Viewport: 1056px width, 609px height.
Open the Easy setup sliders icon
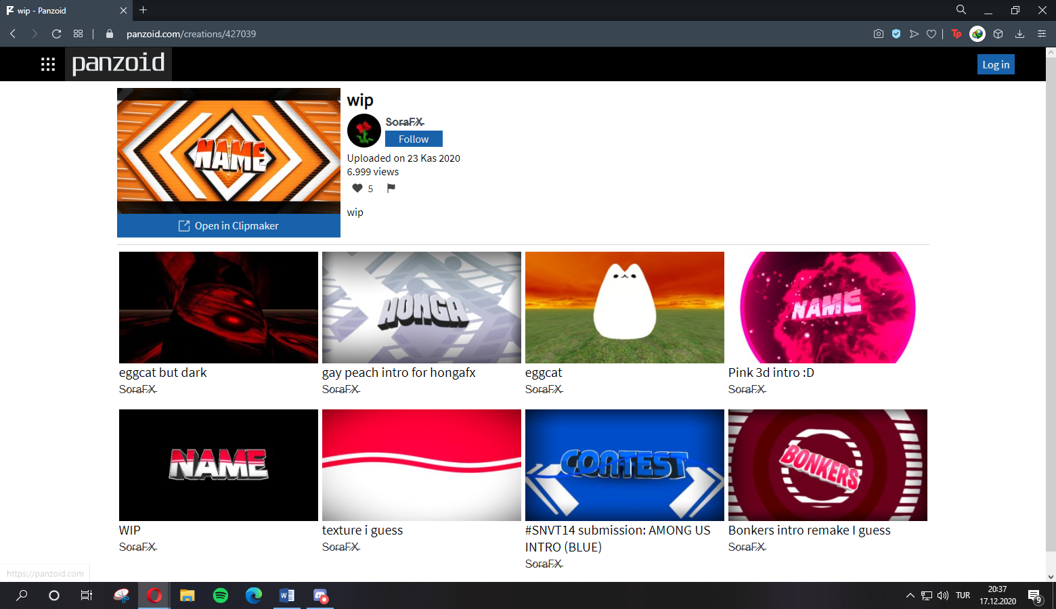click(1042, 34)
